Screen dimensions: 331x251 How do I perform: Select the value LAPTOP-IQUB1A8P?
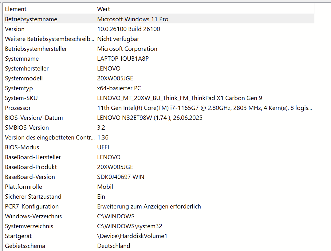(x=123, y=59)
